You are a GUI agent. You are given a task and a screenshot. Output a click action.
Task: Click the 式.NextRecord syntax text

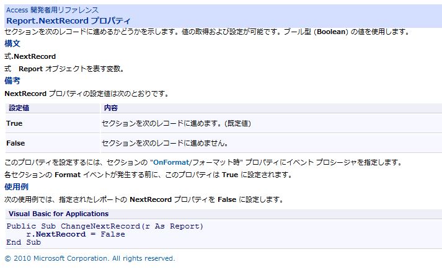coord(30,56)
